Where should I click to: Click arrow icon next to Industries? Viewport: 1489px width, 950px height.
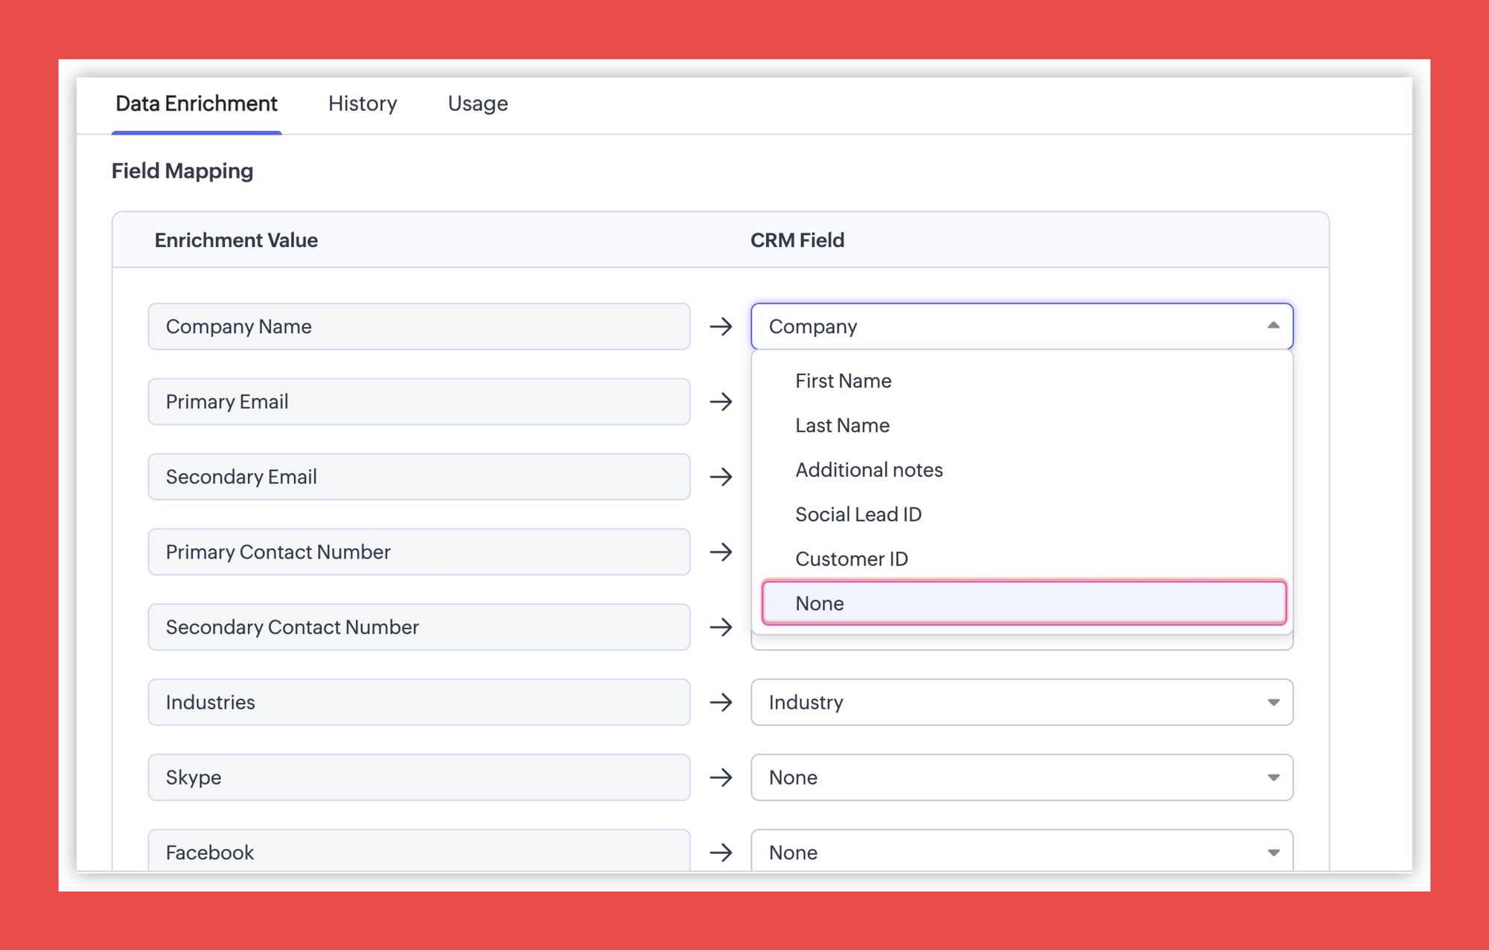coord(721,702)
